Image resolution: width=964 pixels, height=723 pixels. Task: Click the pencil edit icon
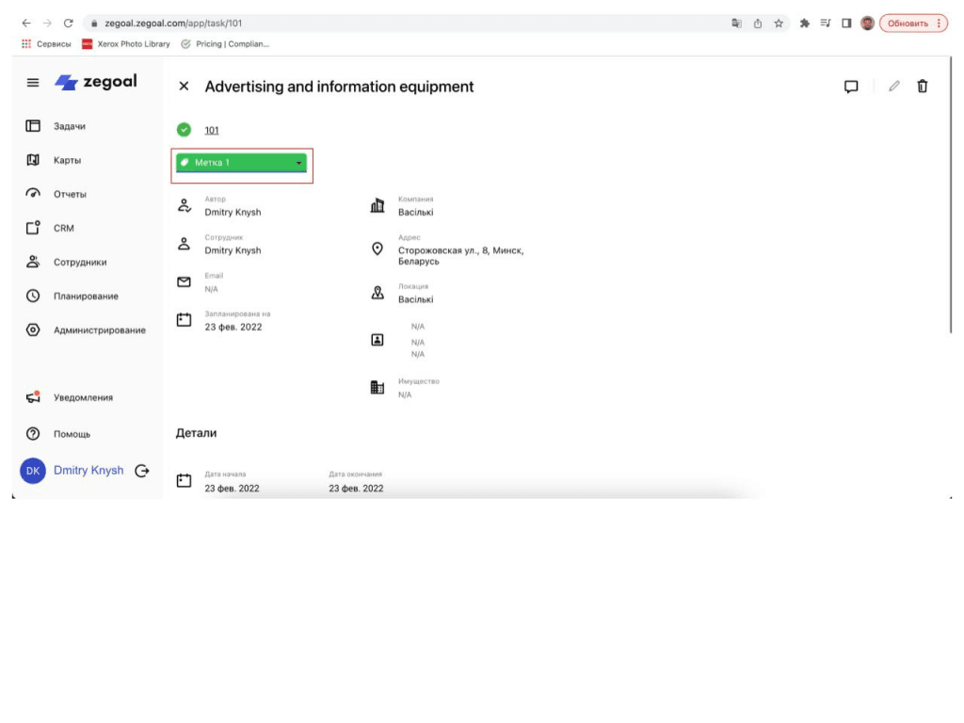(894, 87)
